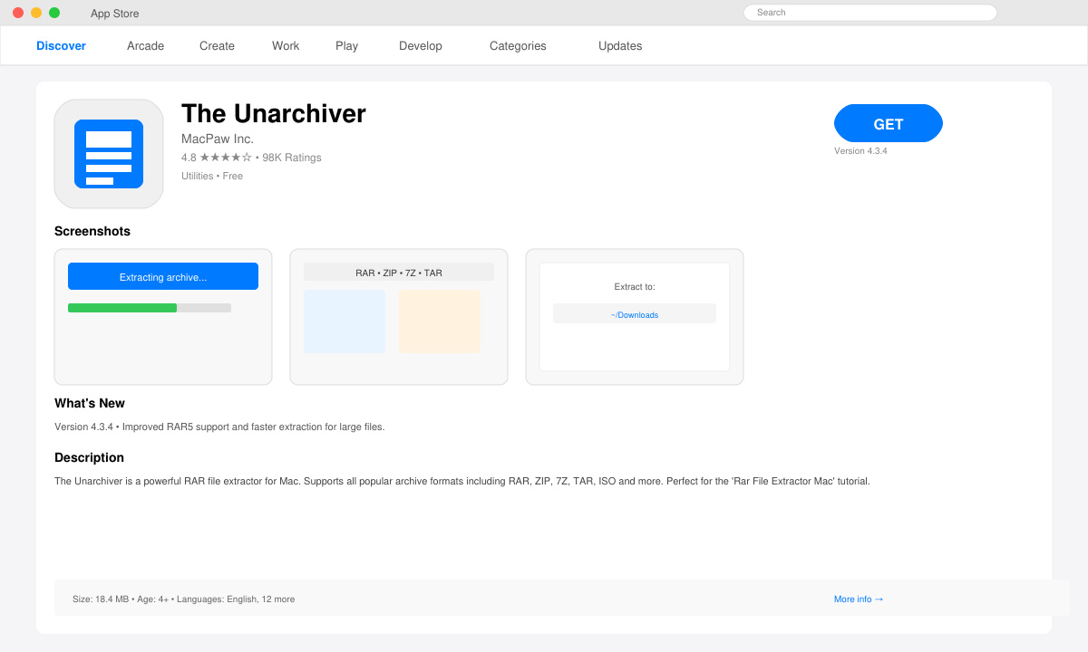Click the Extracting archive... blue button
This screenshot has width=1088, height=652.
coord(163,276)
